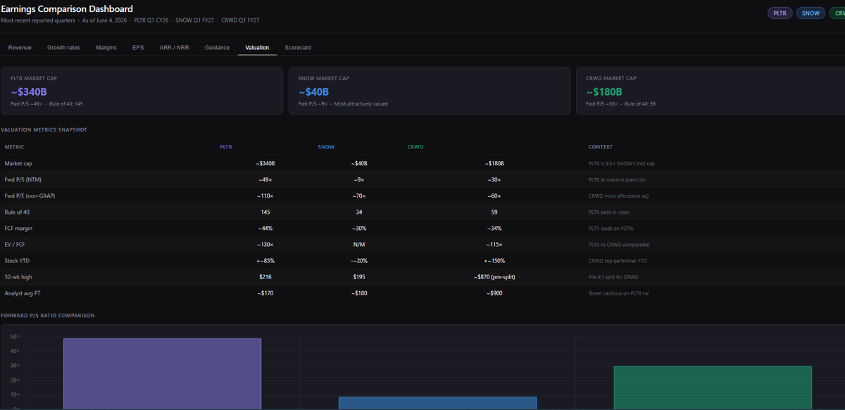Viewport: 845px width, 410px height.
Task: Click the purple PLTR bar in chart
Action: (162, 373)
